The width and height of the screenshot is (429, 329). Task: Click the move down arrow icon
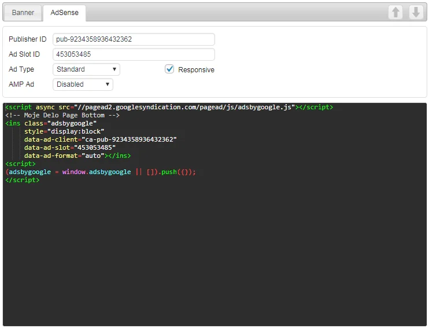416,12
